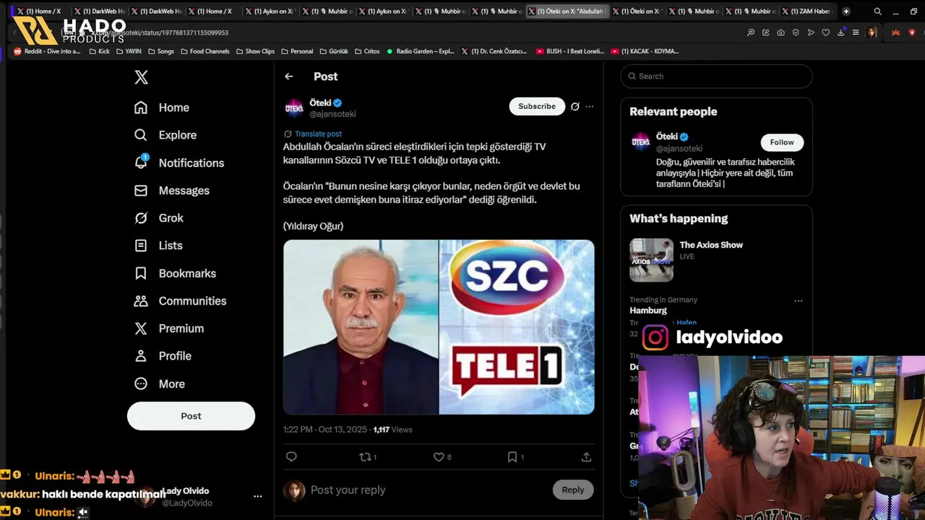Toggle the bookmark icon on the post
This screenshot has height=520, width=925.
click(515, 456)
